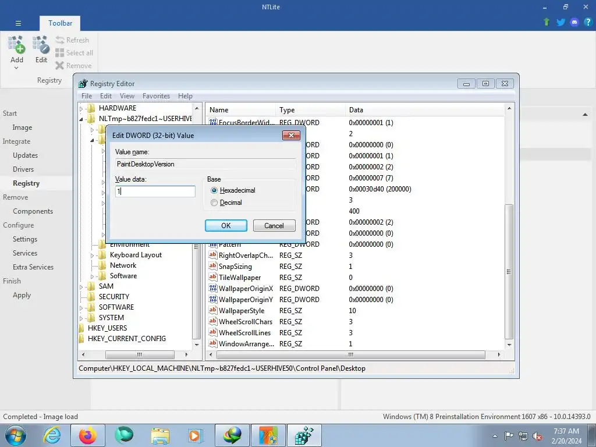Expand the SYSTEM hive node

[81, 318]
